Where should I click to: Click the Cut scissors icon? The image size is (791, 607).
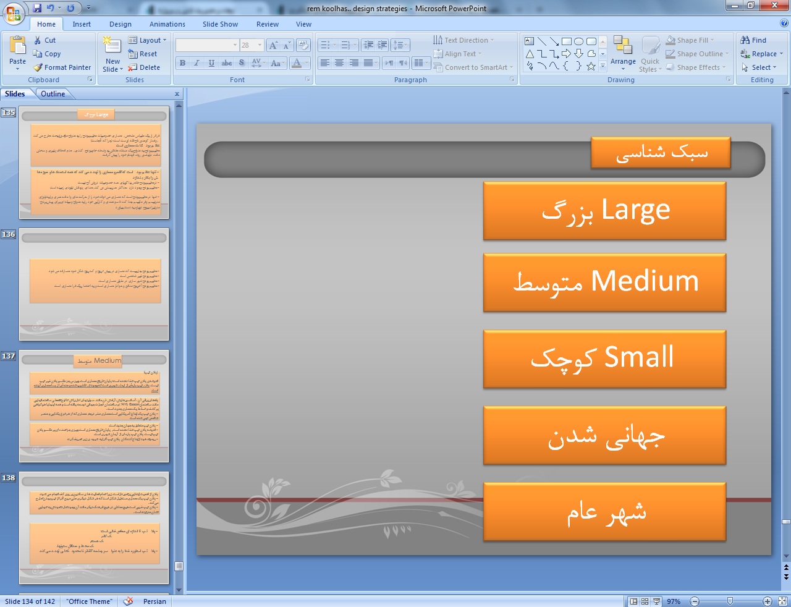pyautogui.click(x=38, y=40)
